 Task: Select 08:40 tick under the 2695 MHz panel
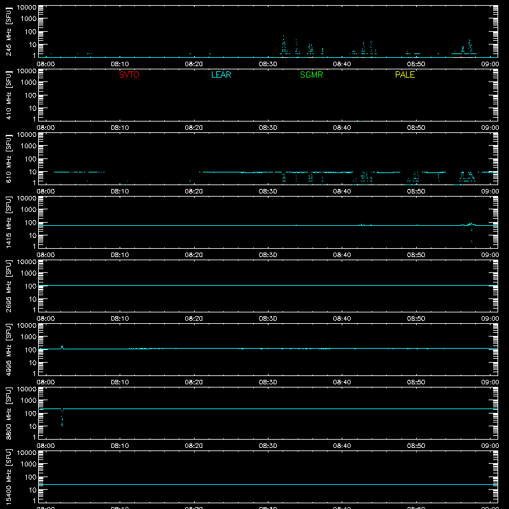[342, 319]
